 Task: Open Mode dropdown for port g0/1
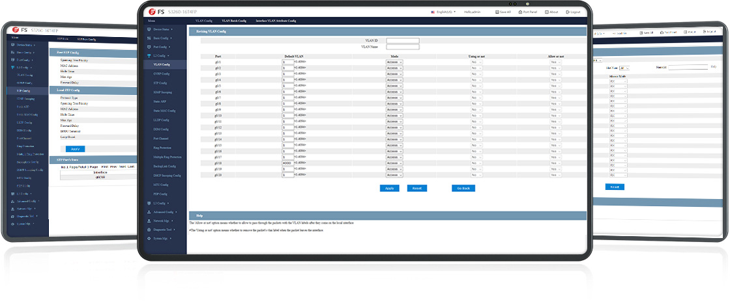[x=394, y=62]
